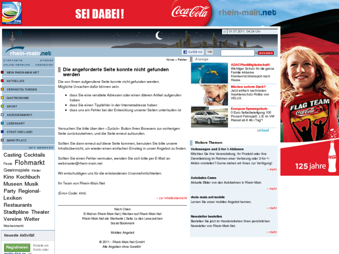Click the 'Mobiles Angebot' footer link

point(122,233)
